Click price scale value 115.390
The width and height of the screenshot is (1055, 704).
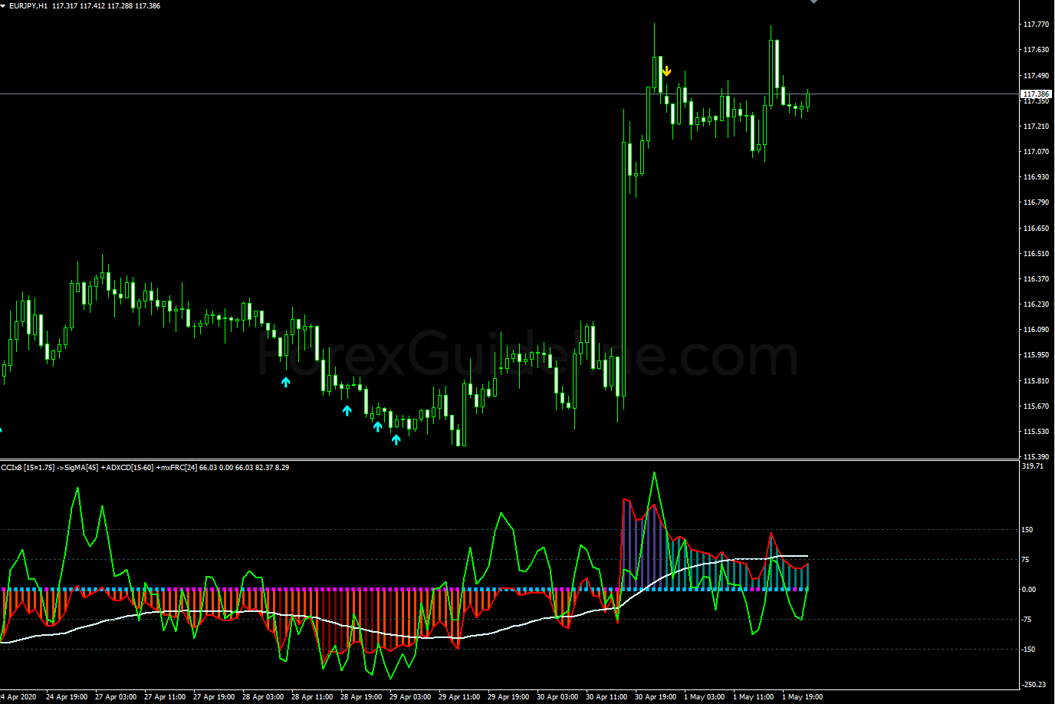pyautogui.click(x=1036, y=457)
